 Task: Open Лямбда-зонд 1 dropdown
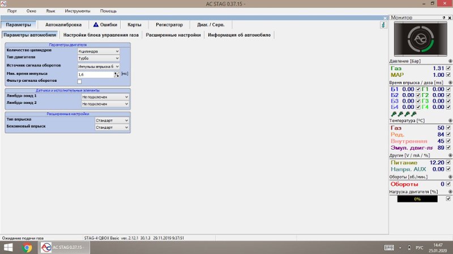click(x=105, y=97)
